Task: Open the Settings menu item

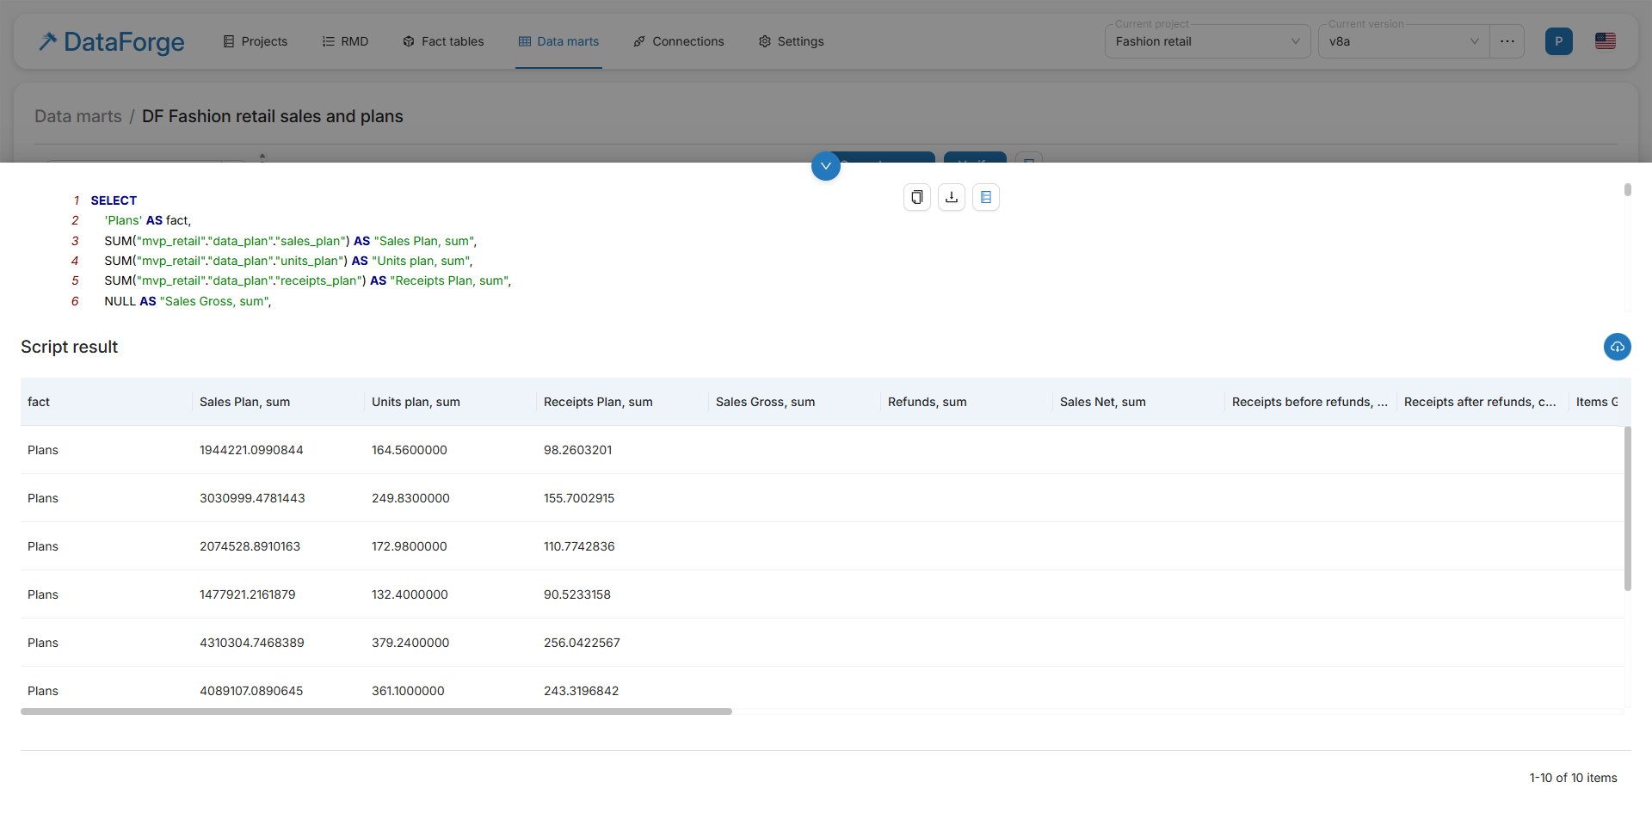Action: 791,41
